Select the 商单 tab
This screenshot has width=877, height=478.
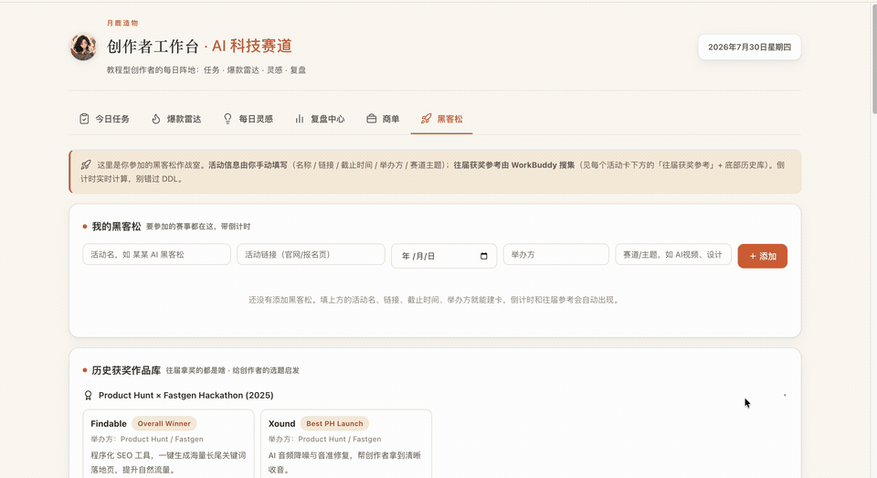[x=383, y=119]
